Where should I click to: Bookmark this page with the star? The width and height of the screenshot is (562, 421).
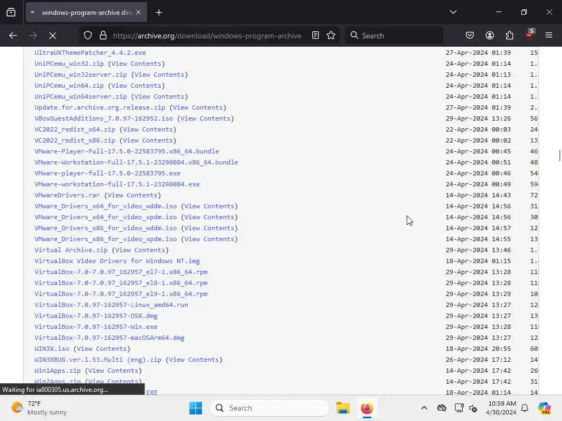(331, 36)
